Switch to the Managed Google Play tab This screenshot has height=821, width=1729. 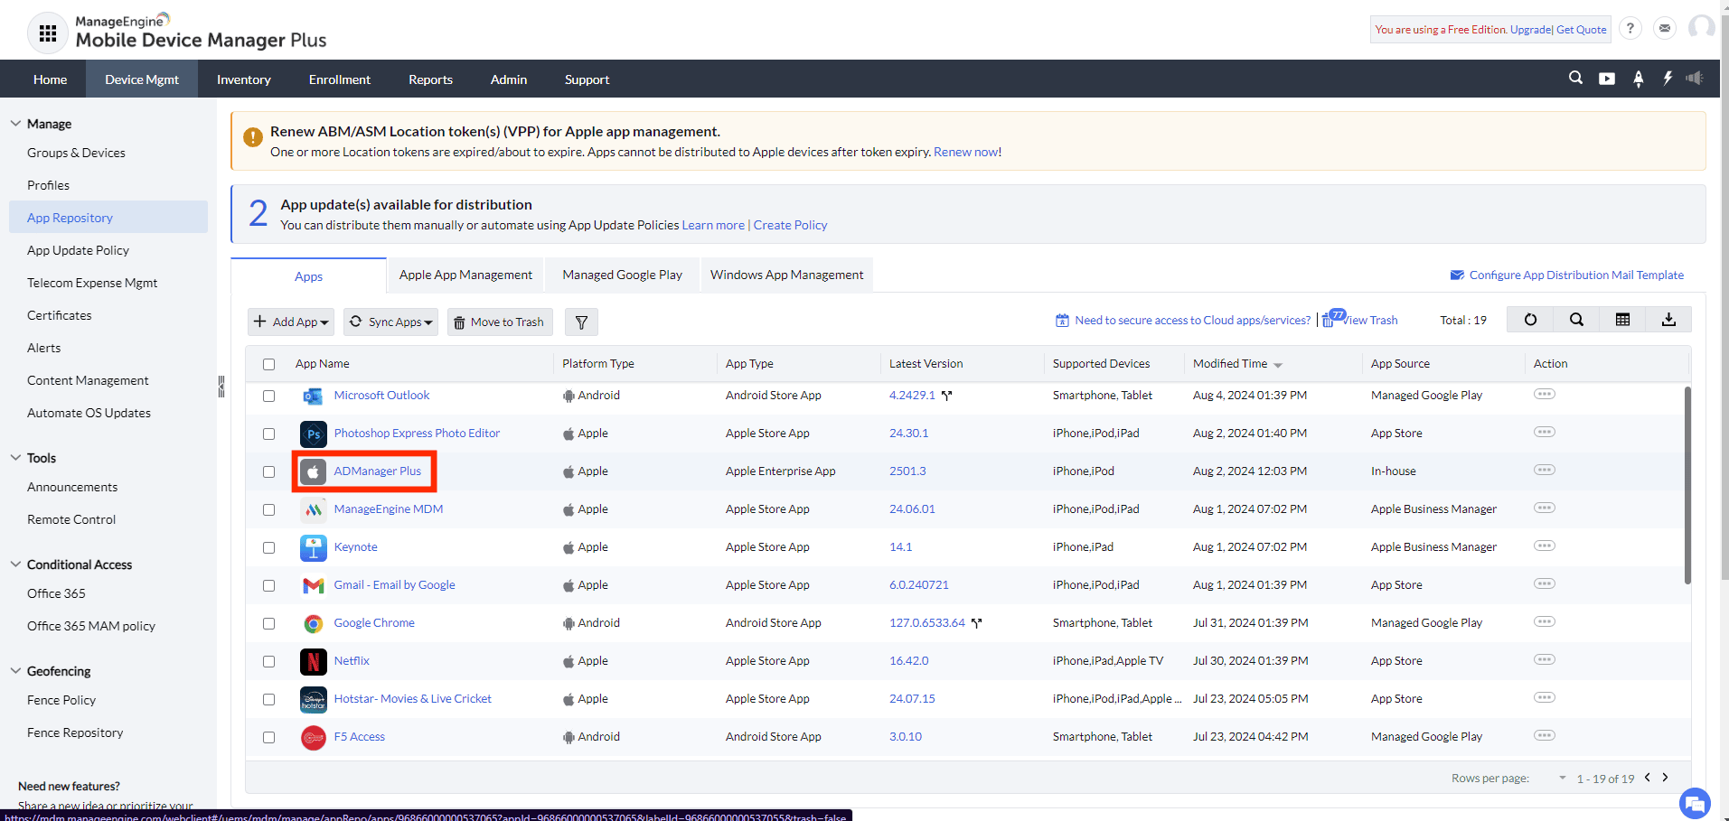tap(622, 275)
